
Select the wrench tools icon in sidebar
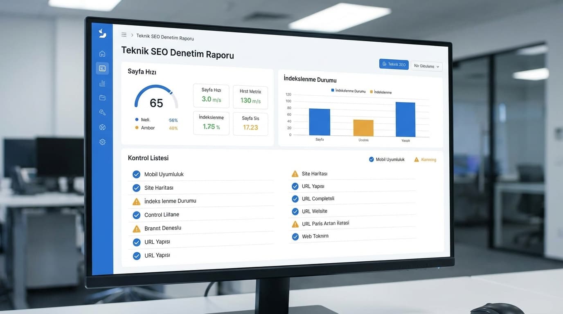coord(101,112)
